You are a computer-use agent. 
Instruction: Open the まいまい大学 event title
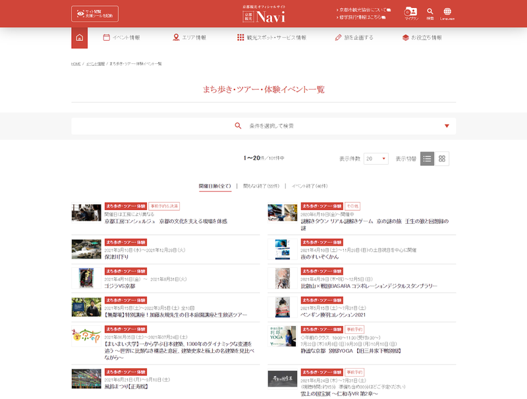tap(179, 351)
